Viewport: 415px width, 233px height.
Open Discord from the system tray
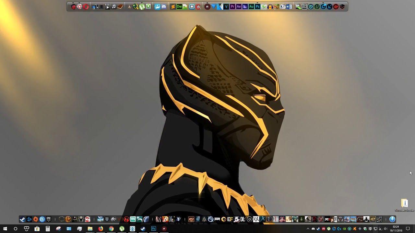click(x=313, y=229)
